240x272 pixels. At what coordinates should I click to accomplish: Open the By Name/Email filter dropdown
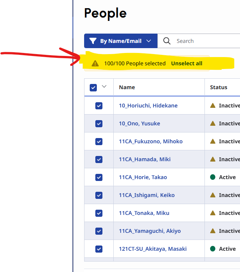click(121, 41)
